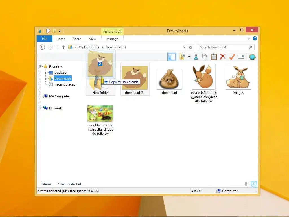Viewport: 289px width, 217px height.
Task: Open Customize Quick Access Toolbar dropdown
Action: pyautogui.click(x=60, y=31)
